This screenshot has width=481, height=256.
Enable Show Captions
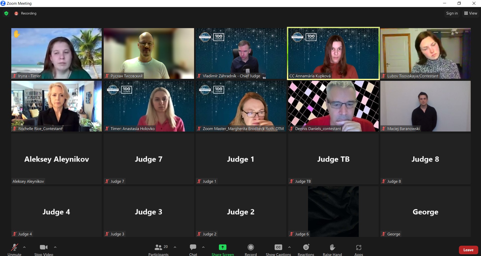tap(278, 247)
